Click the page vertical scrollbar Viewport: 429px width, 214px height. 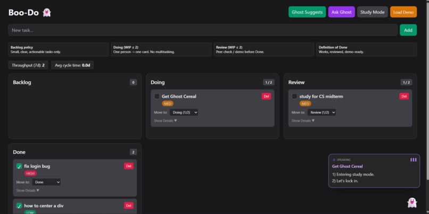click(427, 90)
